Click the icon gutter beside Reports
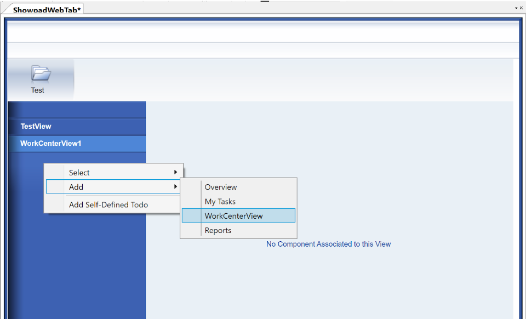The width and height of the screenshot is (526, 319). tap(191, 230)
